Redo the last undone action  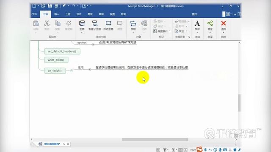[74, 6]
